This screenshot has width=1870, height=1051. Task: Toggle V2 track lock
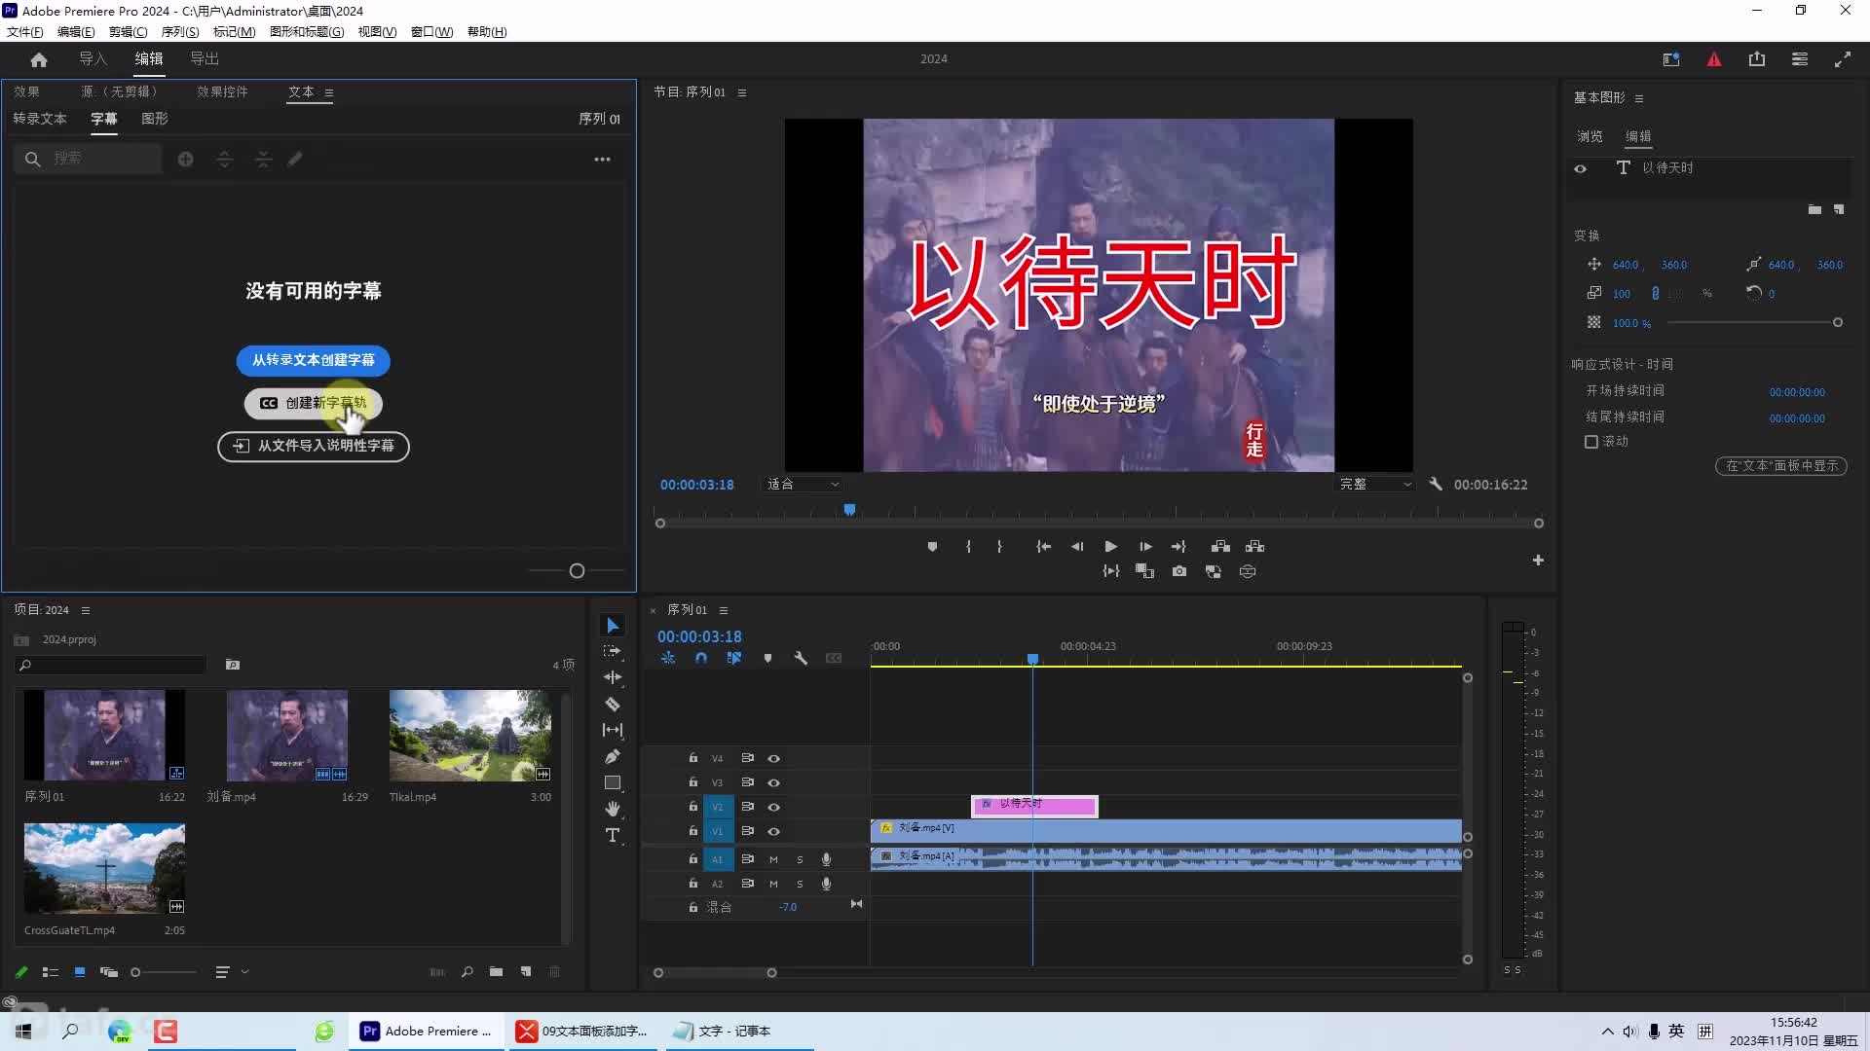[692, 807]
